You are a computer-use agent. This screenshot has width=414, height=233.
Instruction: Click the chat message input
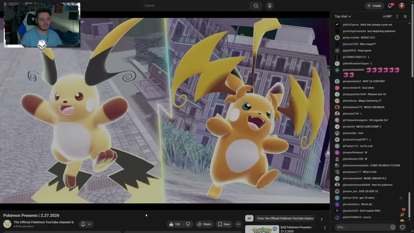coord(362,227)
